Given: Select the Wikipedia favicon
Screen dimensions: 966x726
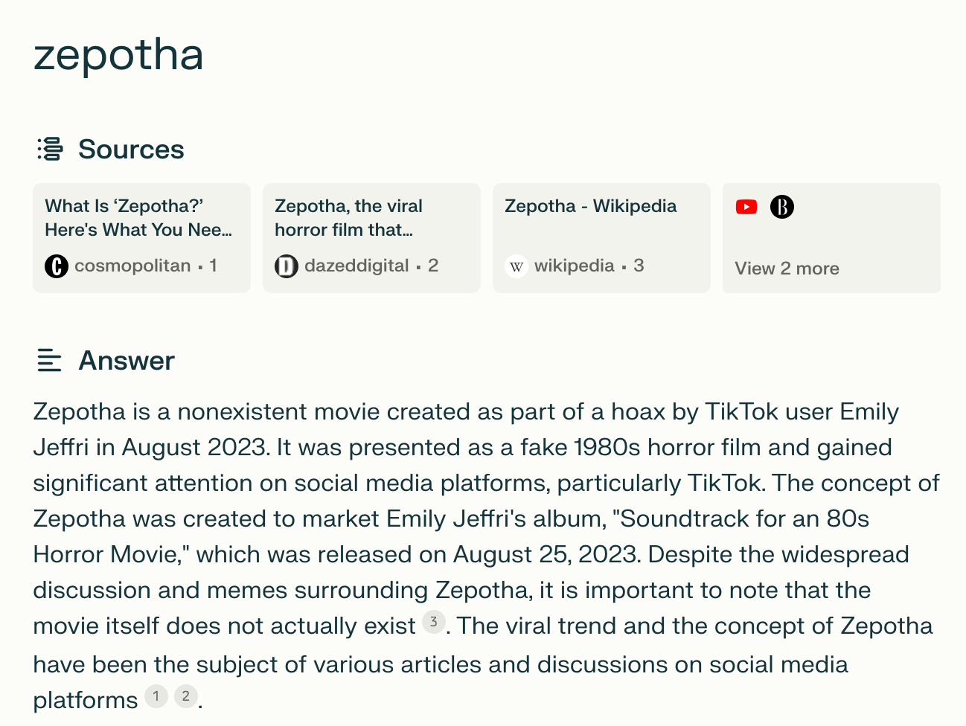Looking at the screenshot, I should 516,266.
